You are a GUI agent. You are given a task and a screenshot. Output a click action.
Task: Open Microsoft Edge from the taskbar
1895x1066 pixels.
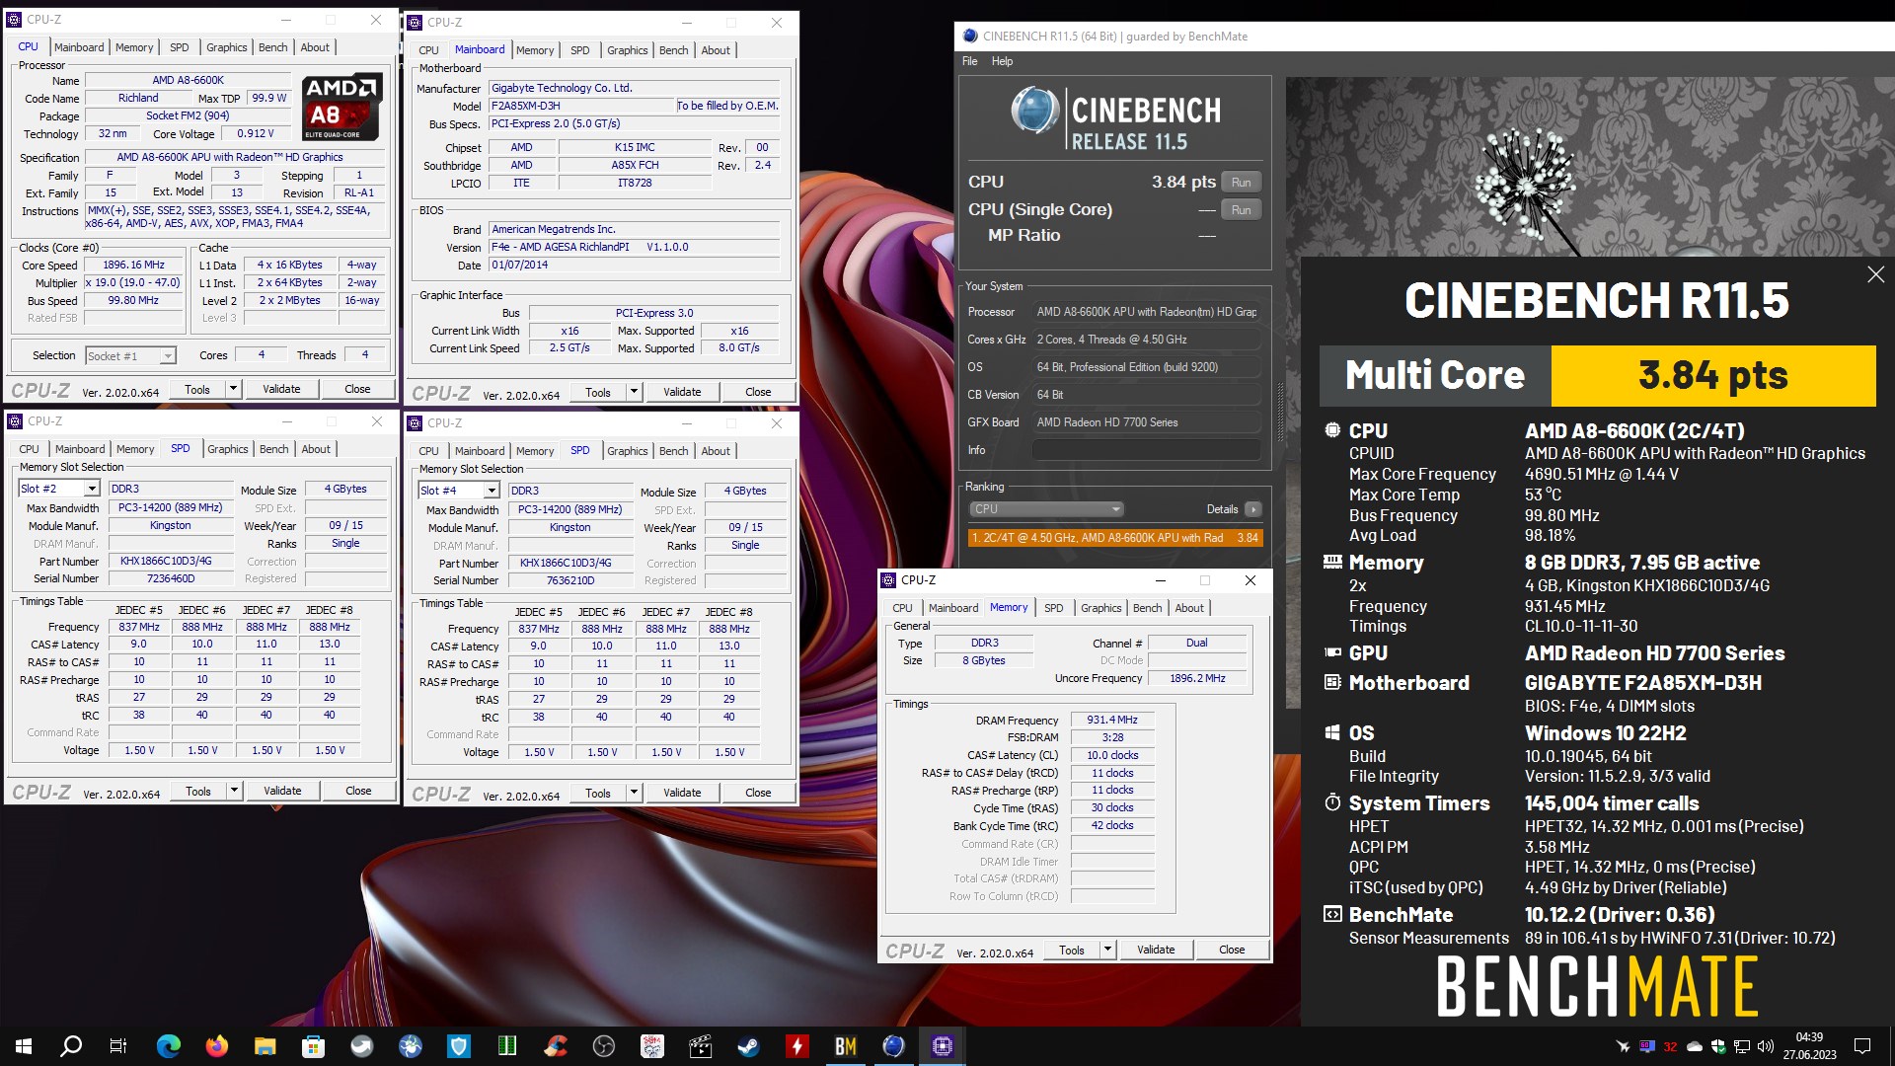169,1045
